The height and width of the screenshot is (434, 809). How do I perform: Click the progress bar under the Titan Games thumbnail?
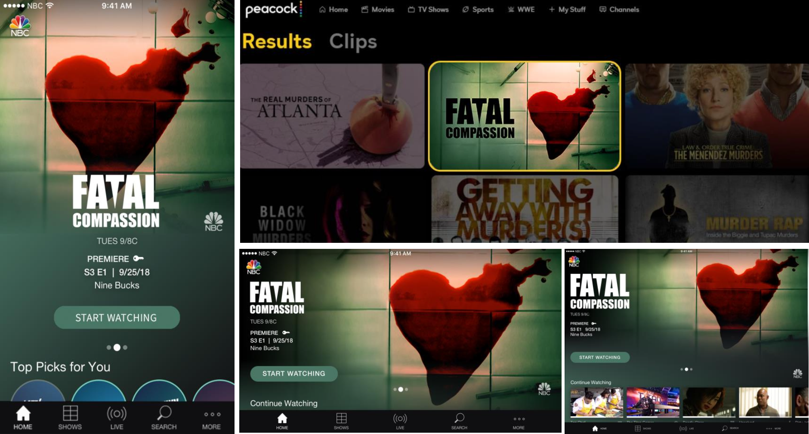pyautogui.click(x=653, y=417)
